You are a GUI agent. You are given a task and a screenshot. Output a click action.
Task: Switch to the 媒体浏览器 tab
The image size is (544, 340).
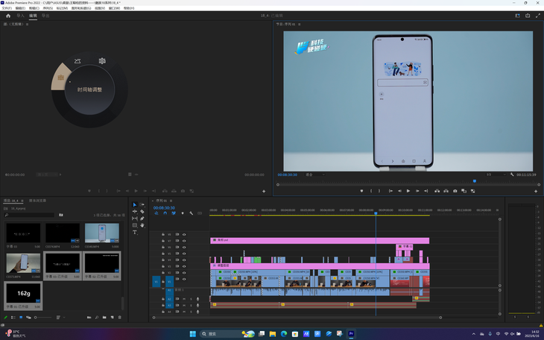tap(37, 201)
